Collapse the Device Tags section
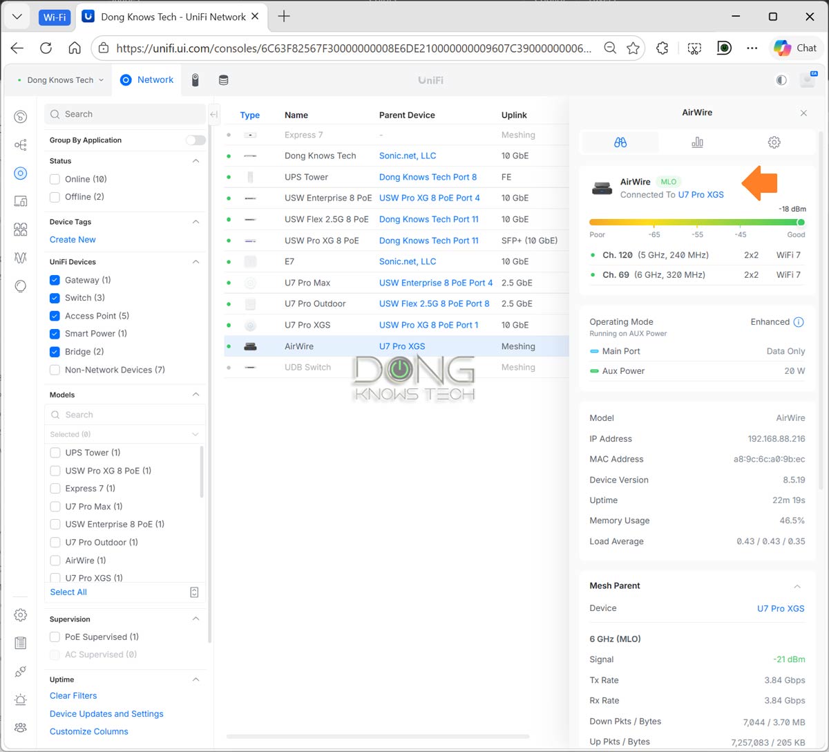 (x=196, y=222)
